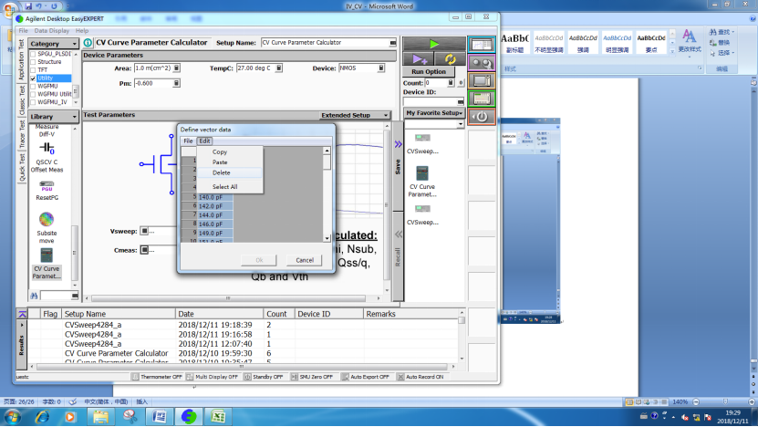Click the info icon beside CV Curve title
The width and height of the screenshot is (758, 427).
88,43
